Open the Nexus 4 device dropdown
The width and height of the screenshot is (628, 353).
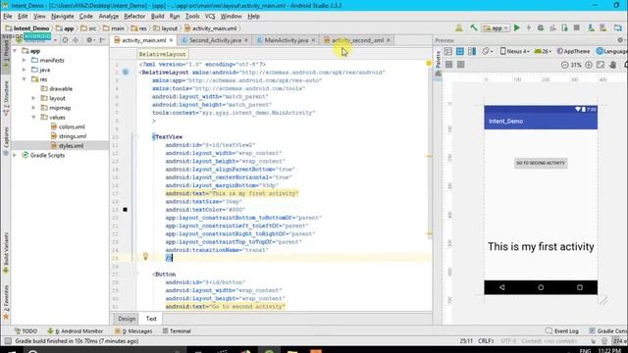[514, 51]
